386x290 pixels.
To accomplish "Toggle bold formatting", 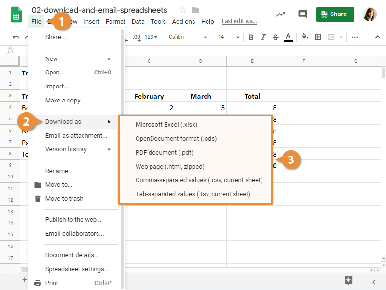I will [x=251, y=37].
